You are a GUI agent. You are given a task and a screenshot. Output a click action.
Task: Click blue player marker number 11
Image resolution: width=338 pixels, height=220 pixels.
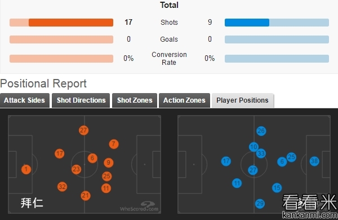pos(237,183)
